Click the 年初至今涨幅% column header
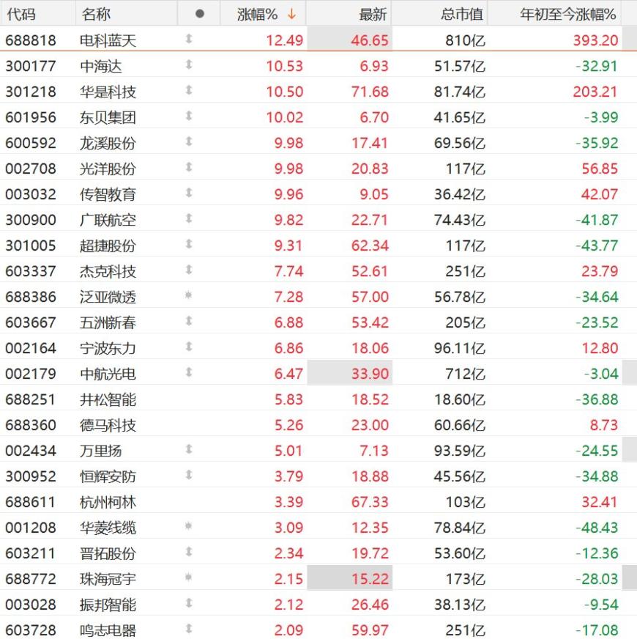Screen dimensions: 637x639 (567, 14)
